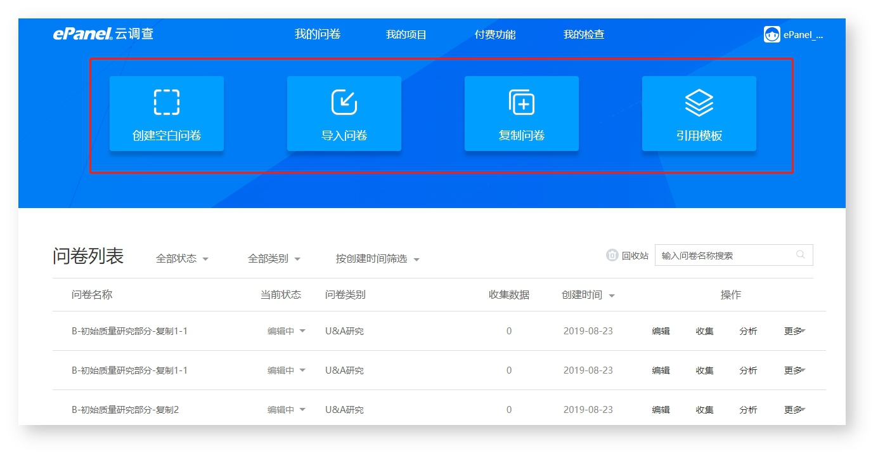Open the ePanel_... account name
This screenshot has width=878, height=458.
pos(803,36)
